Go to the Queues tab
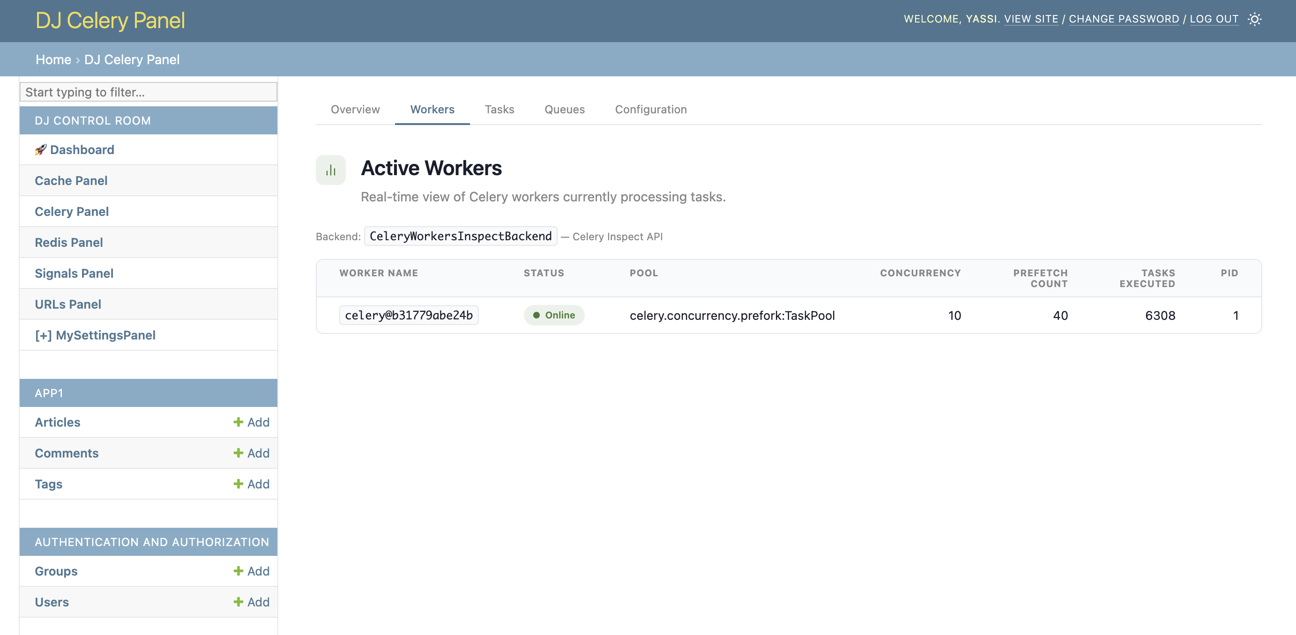Screen dimensions: 1296x635 pos(565,109)
